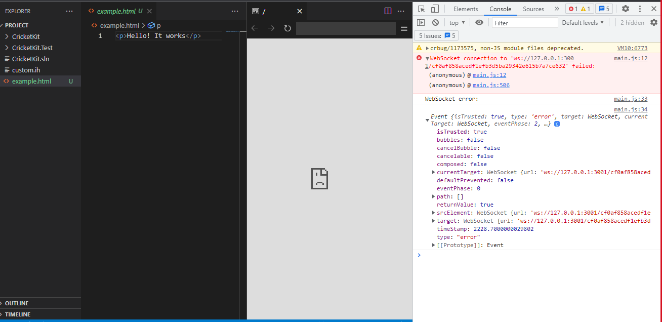Switch to the Sources tab
The image size is (662, 322).
click(x=533, y=9)
